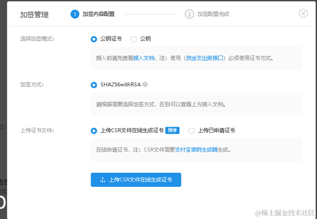Open the 支付宝密钥生成器 link

tap(196, 150)
